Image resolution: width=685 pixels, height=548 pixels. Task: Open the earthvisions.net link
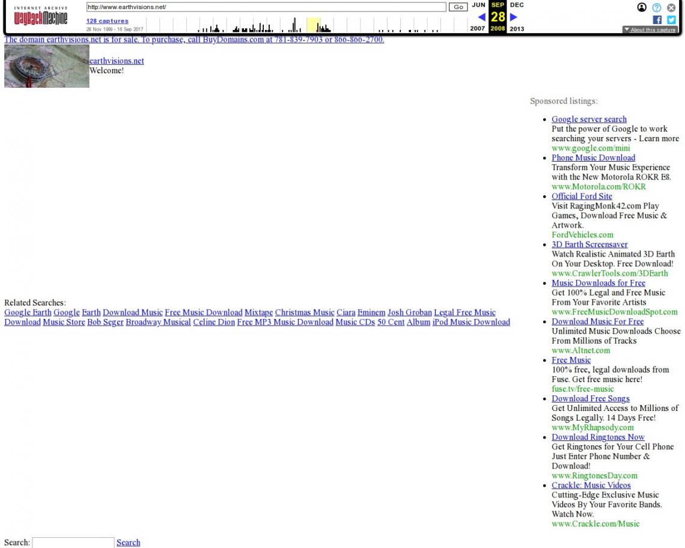click(x=117, y=61)
